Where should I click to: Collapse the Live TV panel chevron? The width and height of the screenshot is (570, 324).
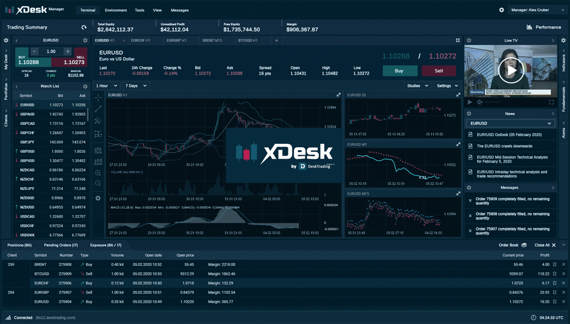pos(553,40)
